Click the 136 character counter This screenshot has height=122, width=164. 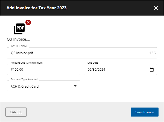tap(152, 53)
